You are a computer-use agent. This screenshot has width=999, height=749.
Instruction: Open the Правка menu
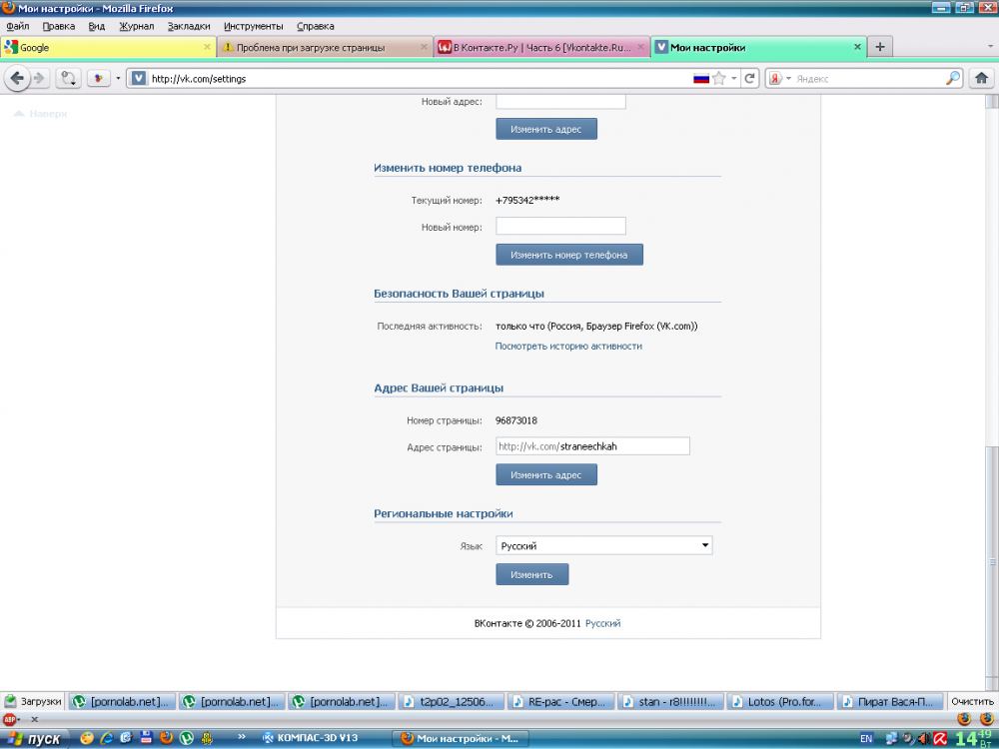pos(59,26)
